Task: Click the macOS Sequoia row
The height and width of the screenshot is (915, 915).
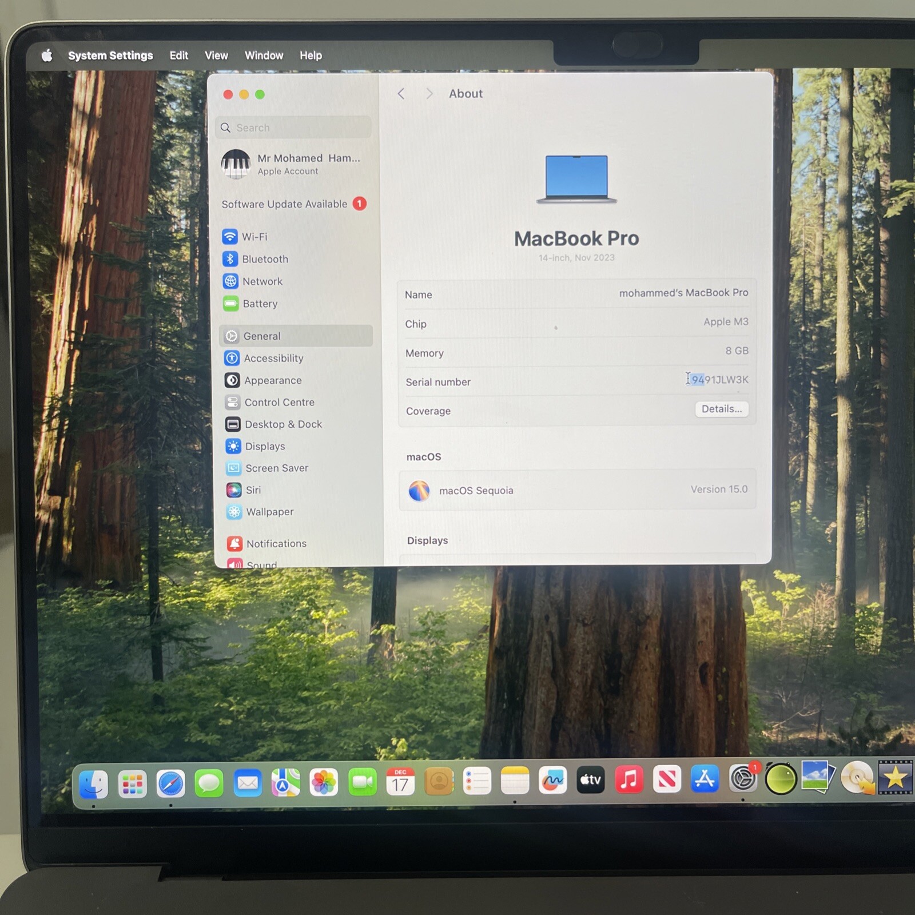Action: click(x=577, y=490)
